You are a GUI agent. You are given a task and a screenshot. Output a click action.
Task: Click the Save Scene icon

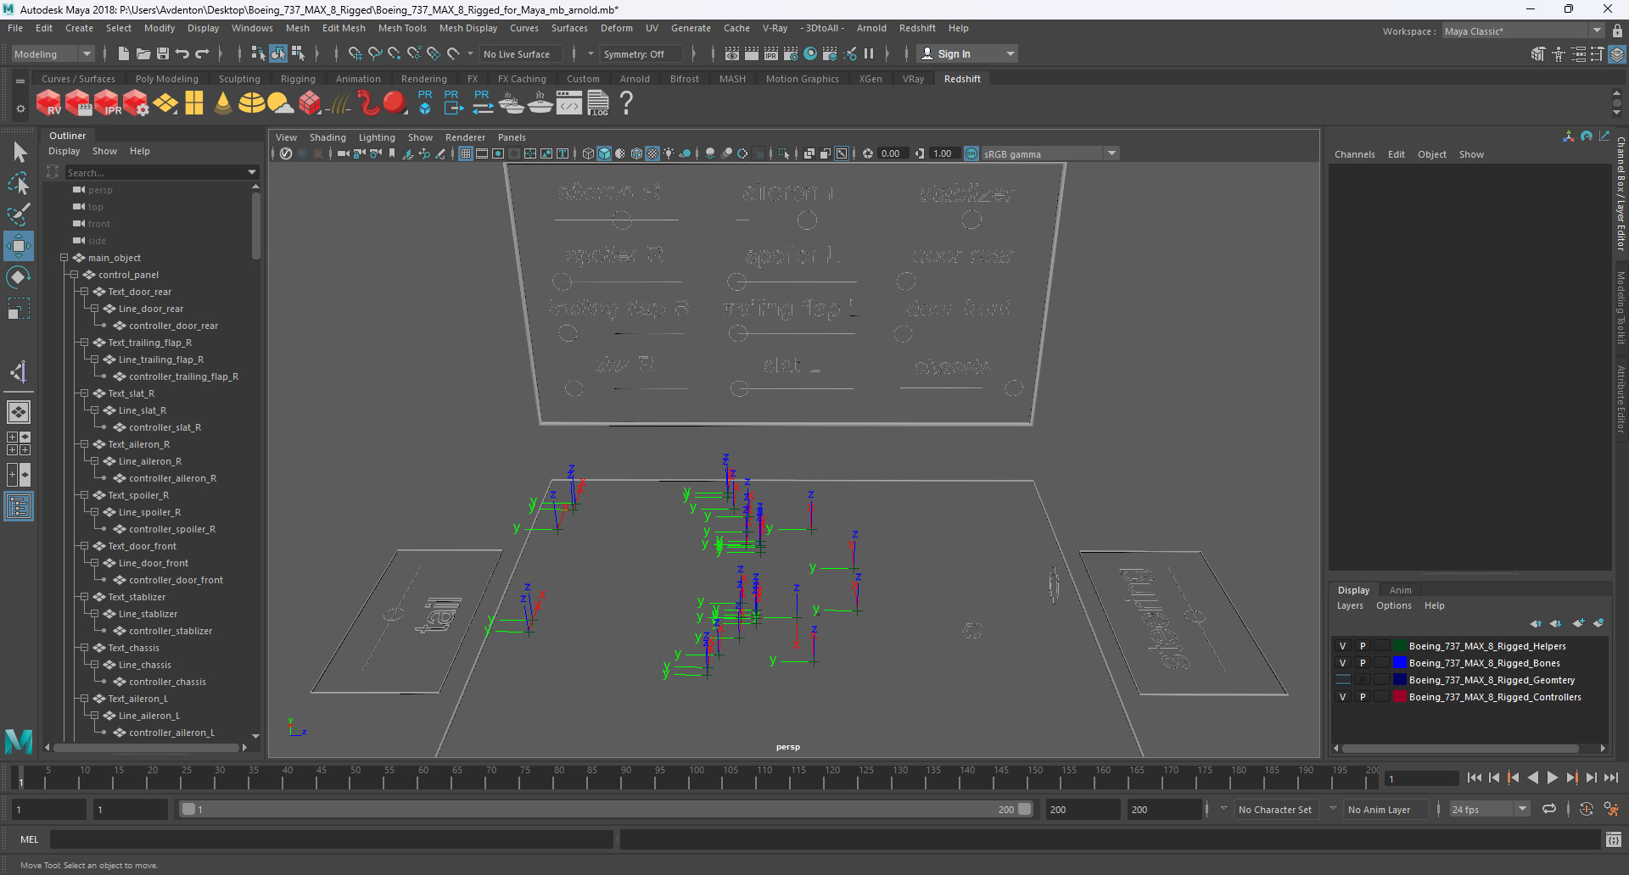coord(163,54)
